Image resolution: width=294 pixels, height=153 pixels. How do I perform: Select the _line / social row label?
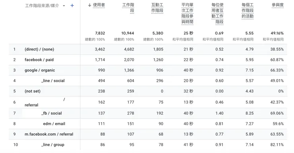pyautogui.click(x=53, y=81)
